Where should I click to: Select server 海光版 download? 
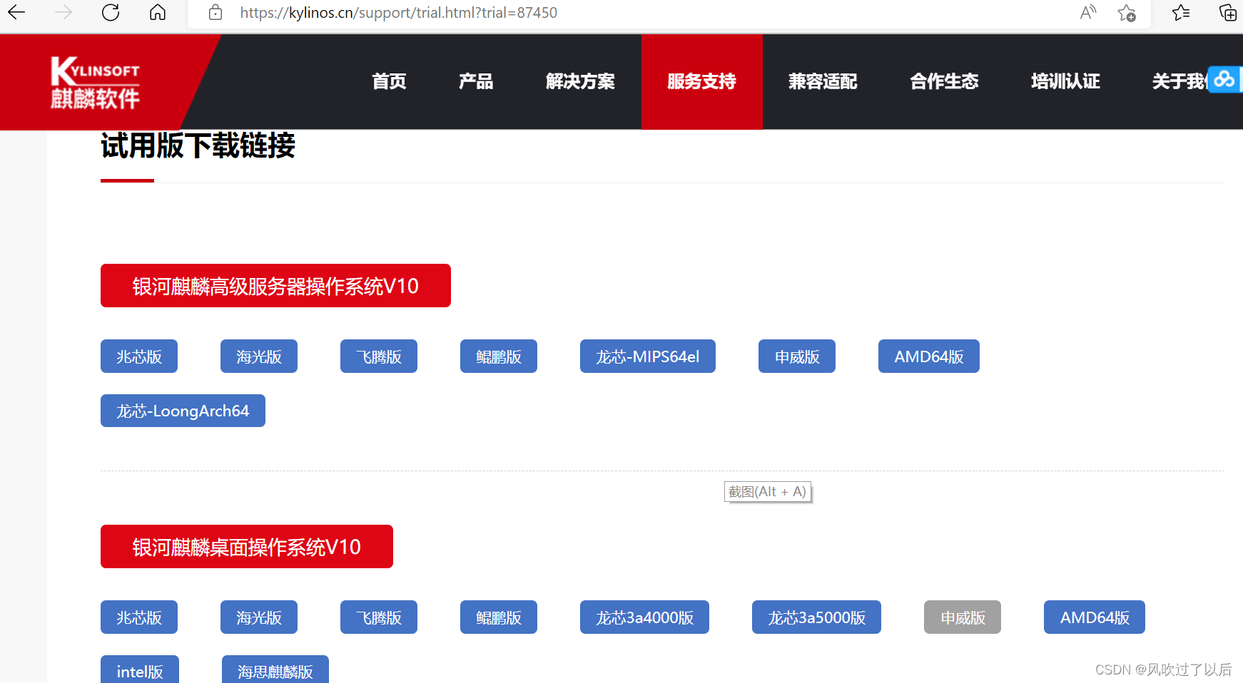click(x=259, y=356)
